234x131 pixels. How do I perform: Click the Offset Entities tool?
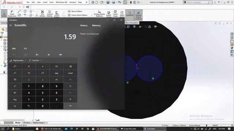click(57, 14)
